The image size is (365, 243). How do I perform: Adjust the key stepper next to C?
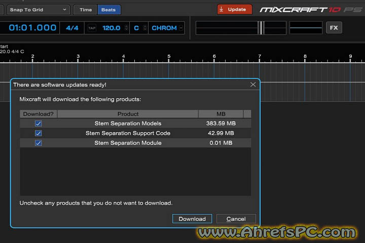[145, 28]
